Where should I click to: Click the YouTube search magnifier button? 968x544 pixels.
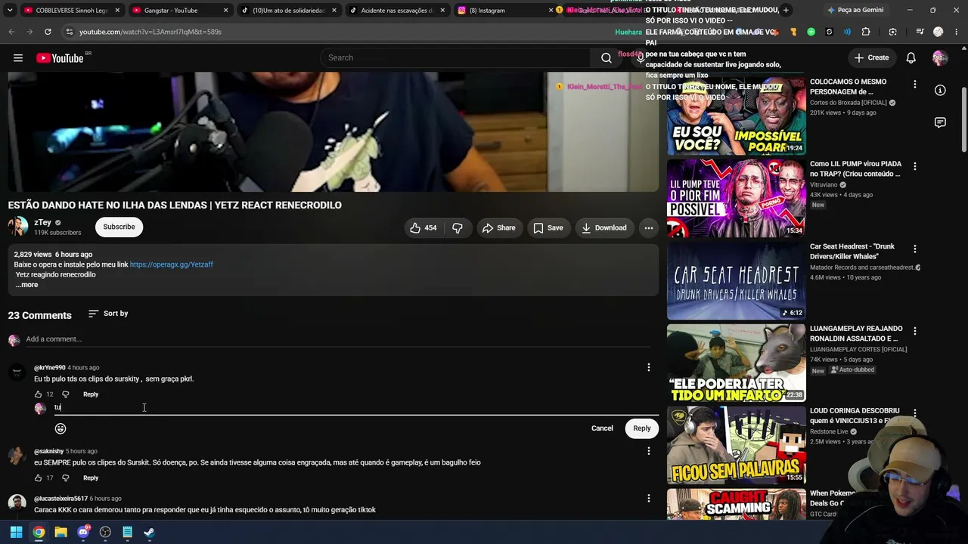click(606, 58)
